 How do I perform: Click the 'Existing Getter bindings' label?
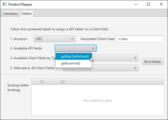coord(18,87)
